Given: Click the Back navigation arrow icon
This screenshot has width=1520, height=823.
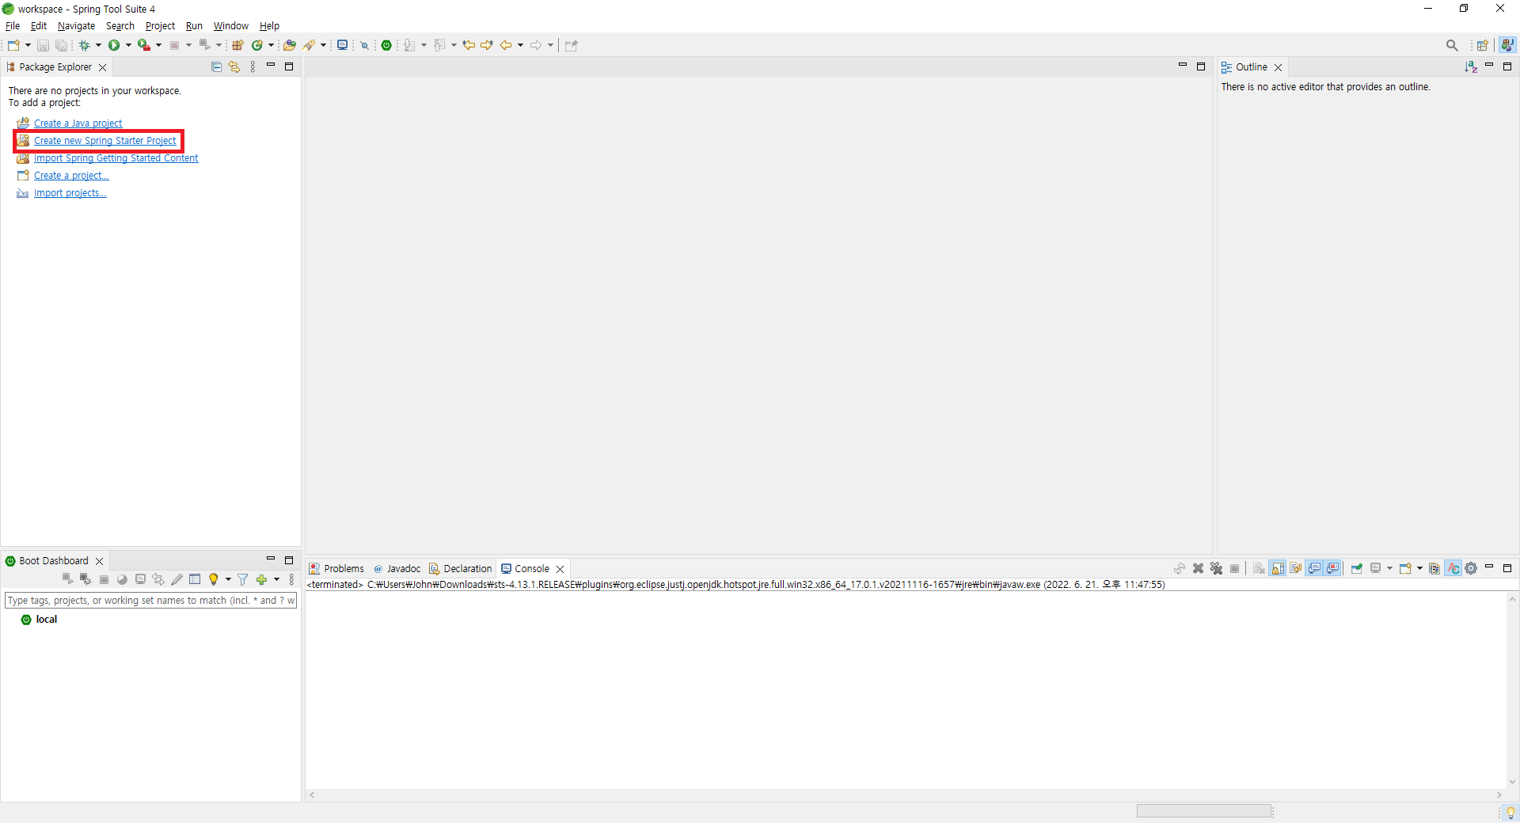Looking at the screenshot, I should point(506,45).
